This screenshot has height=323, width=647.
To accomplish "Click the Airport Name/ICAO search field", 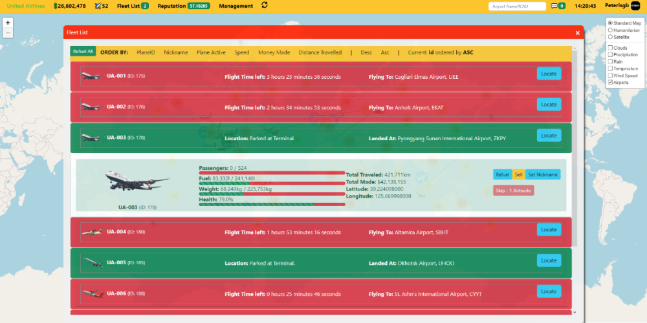I will click(x=518, y=6).
